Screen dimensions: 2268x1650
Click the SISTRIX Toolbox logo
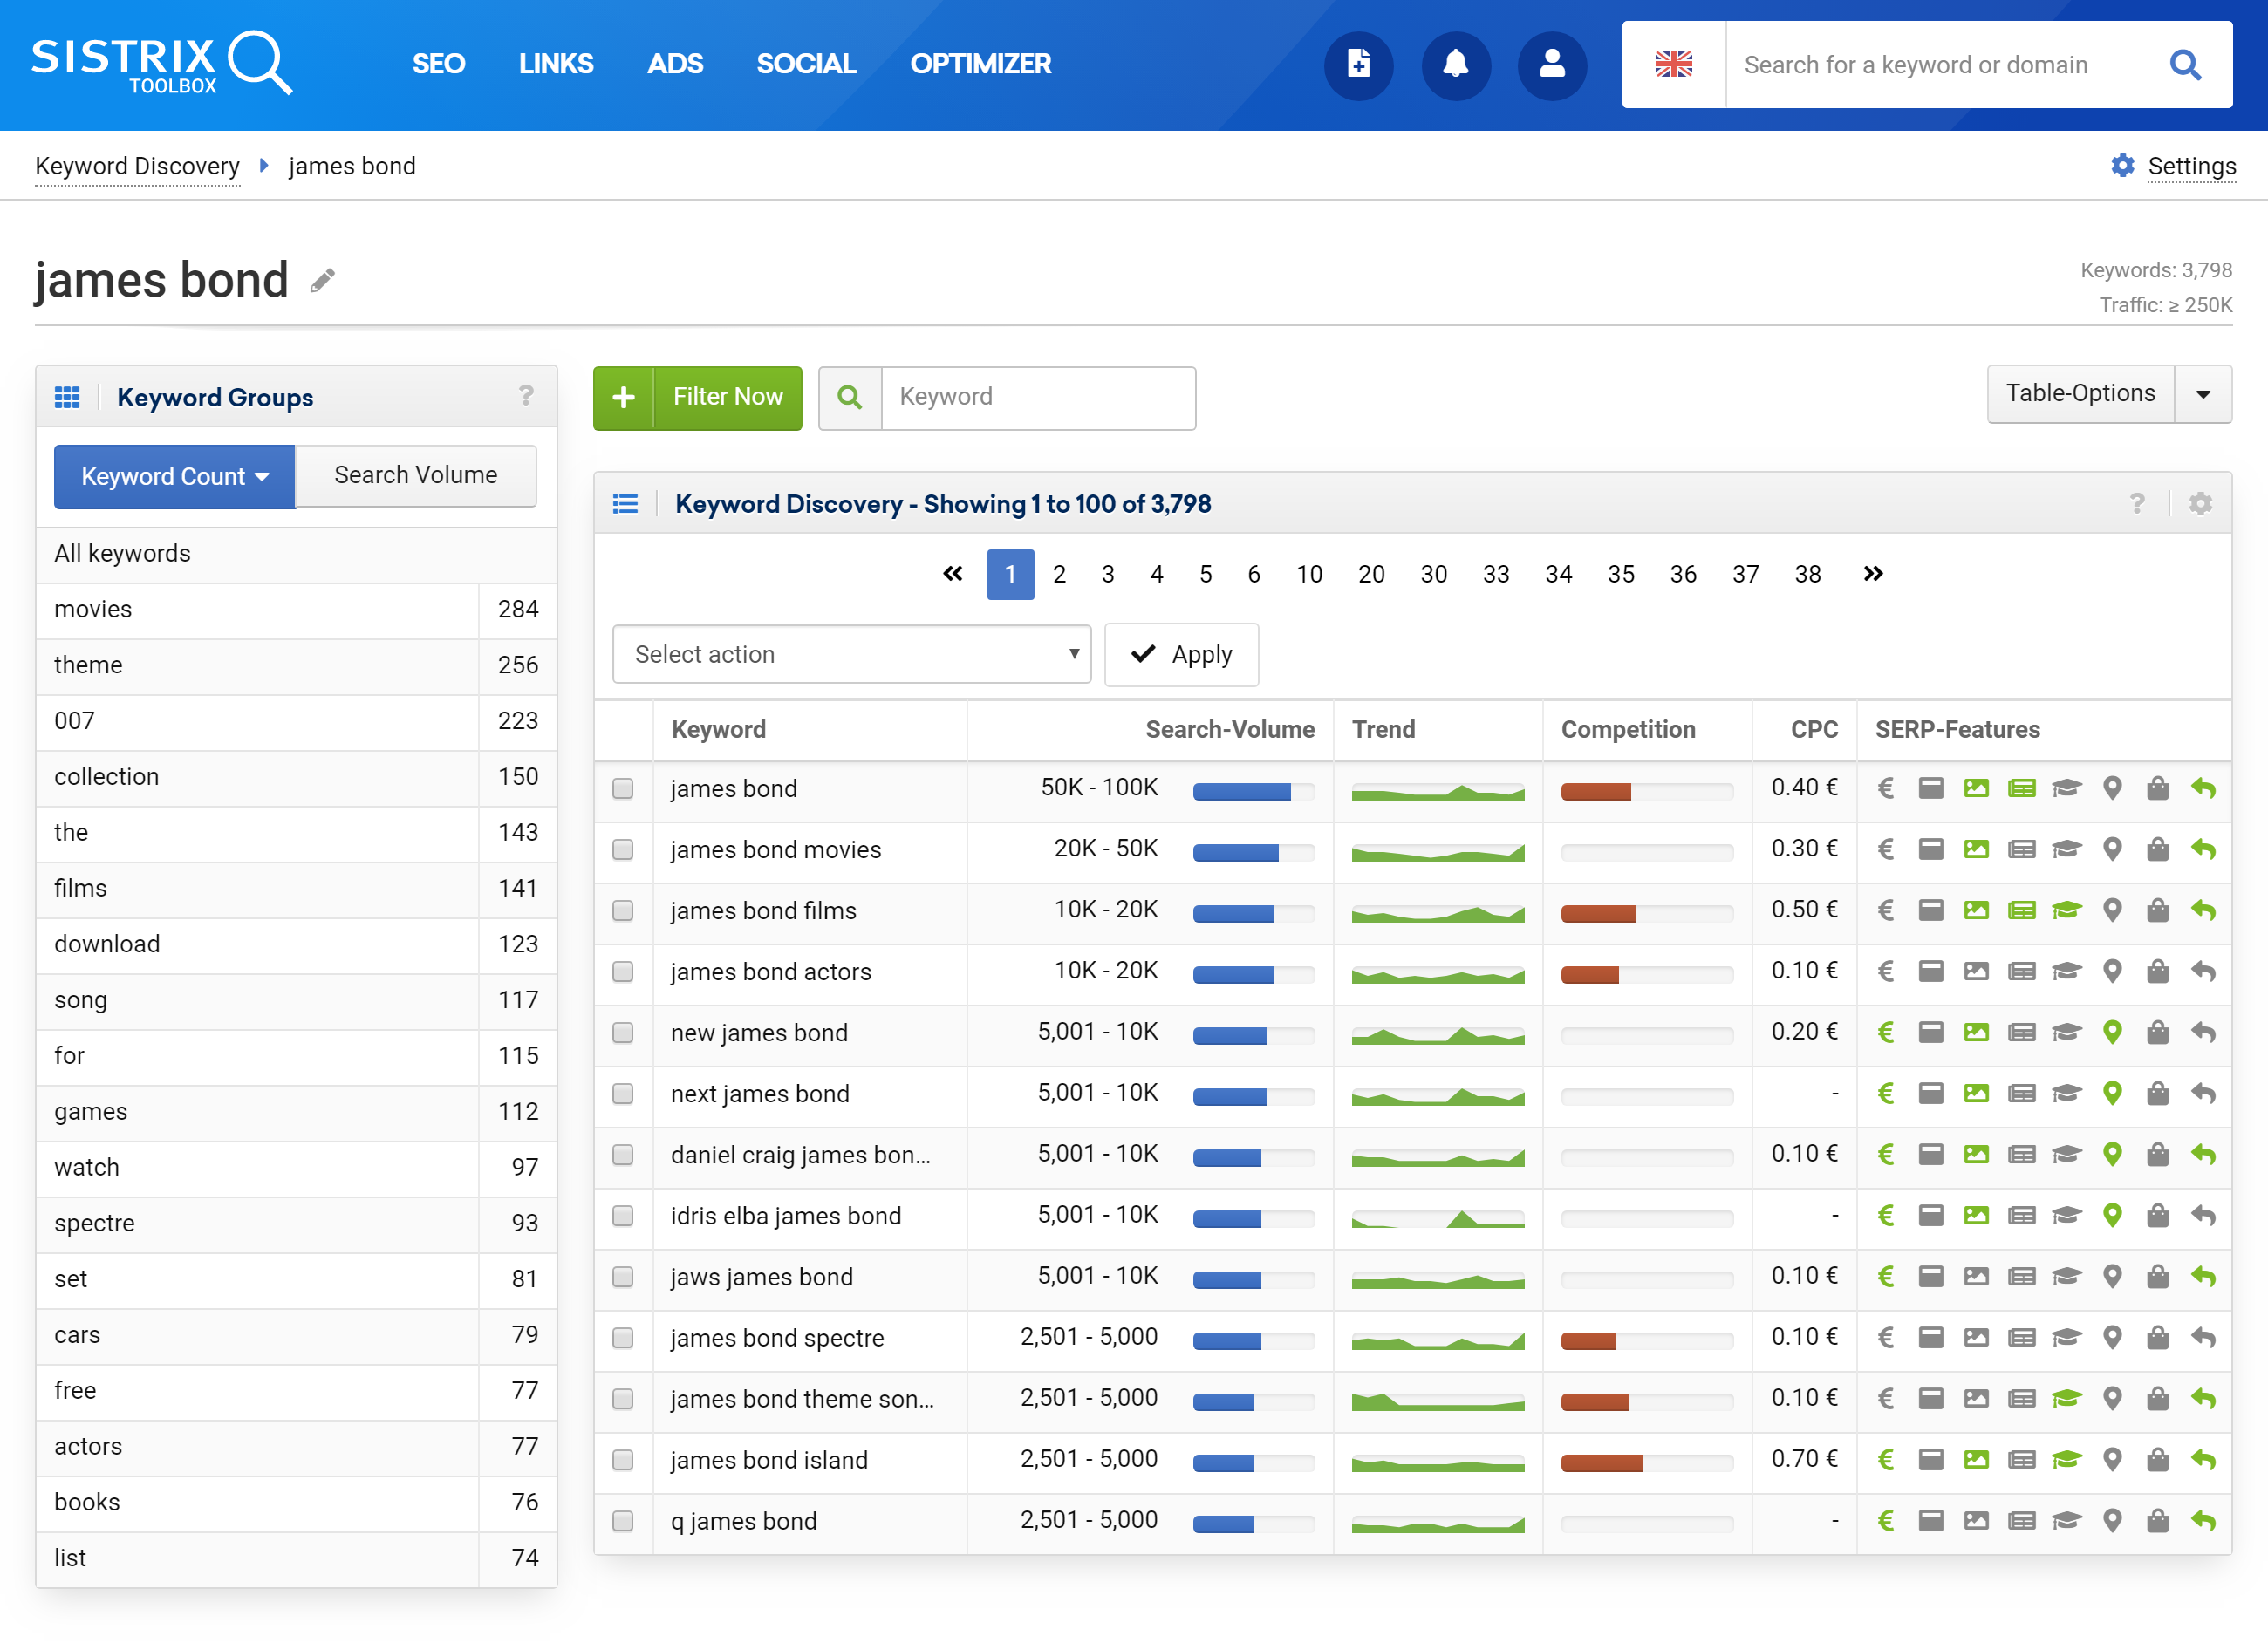(x=162, y=64)
